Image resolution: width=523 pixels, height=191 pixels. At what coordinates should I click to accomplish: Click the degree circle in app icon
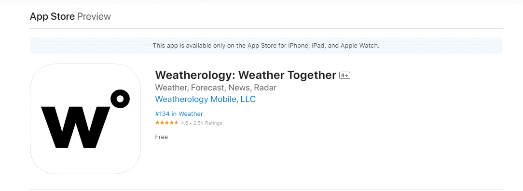click(120, 99)
